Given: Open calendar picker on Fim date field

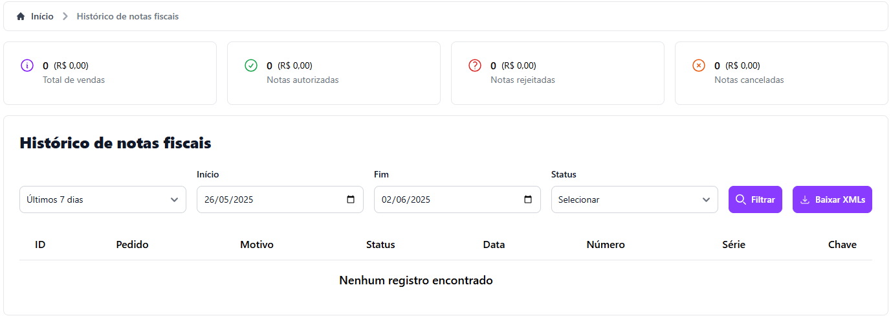Looking at the screenshot, I should 528,199.
